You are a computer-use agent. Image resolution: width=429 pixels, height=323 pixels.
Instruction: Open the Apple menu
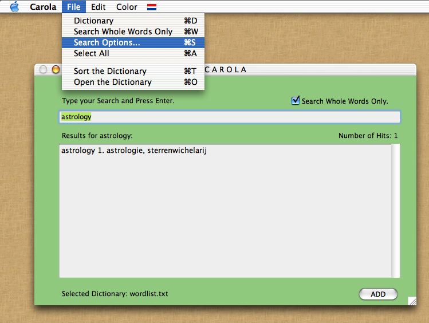tap(14, 6)
